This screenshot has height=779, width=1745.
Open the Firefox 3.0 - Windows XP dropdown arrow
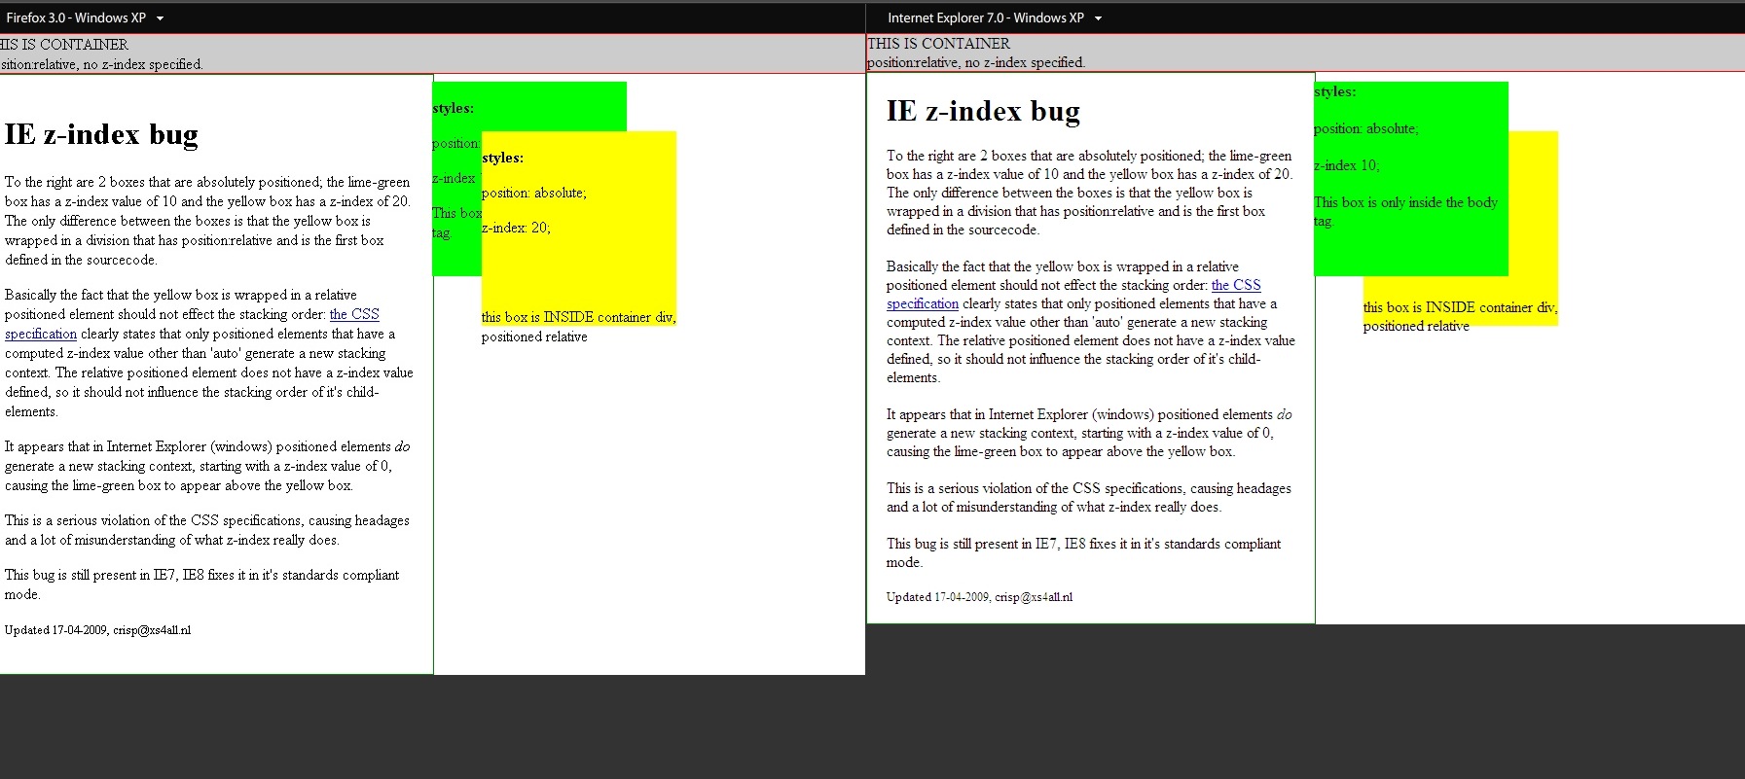tap(160, 18)
